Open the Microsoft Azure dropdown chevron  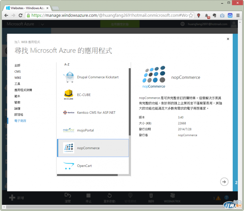click(42, 24)
